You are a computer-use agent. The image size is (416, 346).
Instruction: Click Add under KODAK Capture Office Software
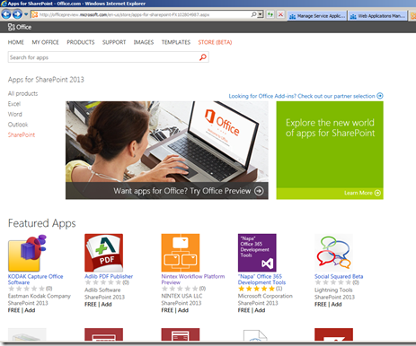[30, 310]
